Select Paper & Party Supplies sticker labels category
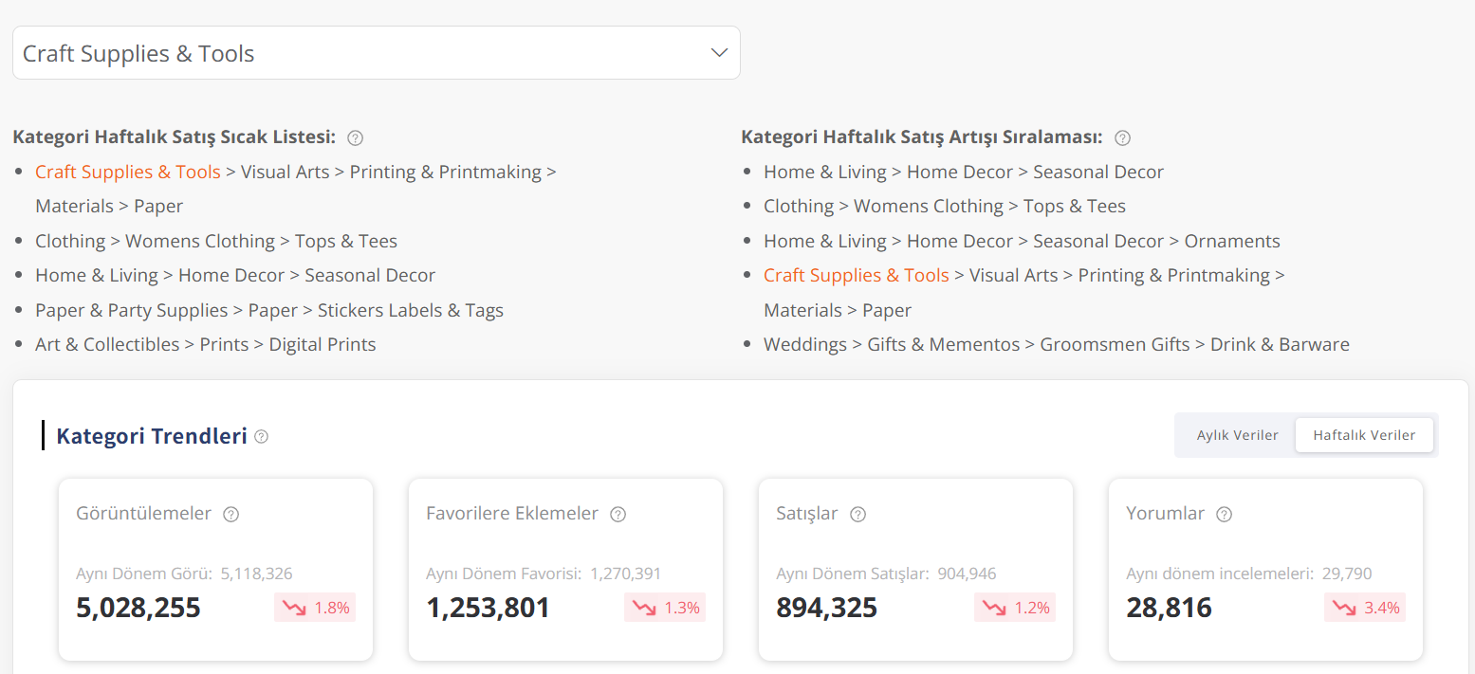Screen dimensions: 1475x674 (x=269, y=311)
